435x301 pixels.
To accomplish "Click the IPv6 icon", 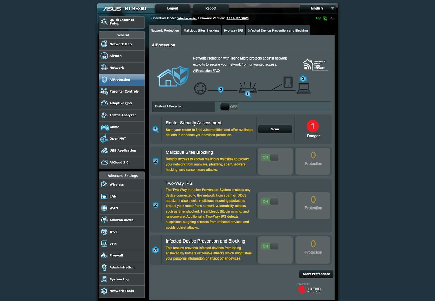I will pos(104,232).
